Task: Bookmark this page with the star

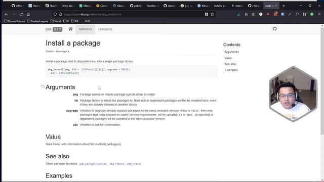Action: 212,14
